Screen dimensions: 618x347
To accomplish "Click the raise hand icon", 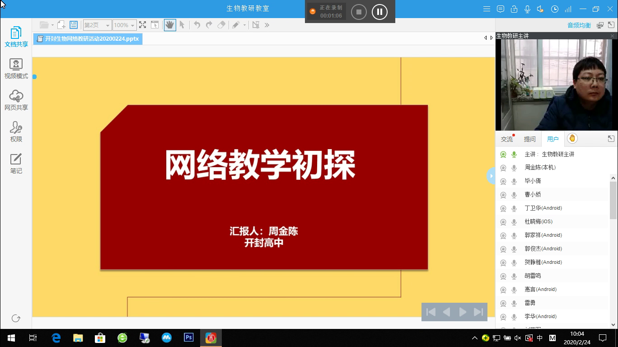I will click(x=572, y=139).
